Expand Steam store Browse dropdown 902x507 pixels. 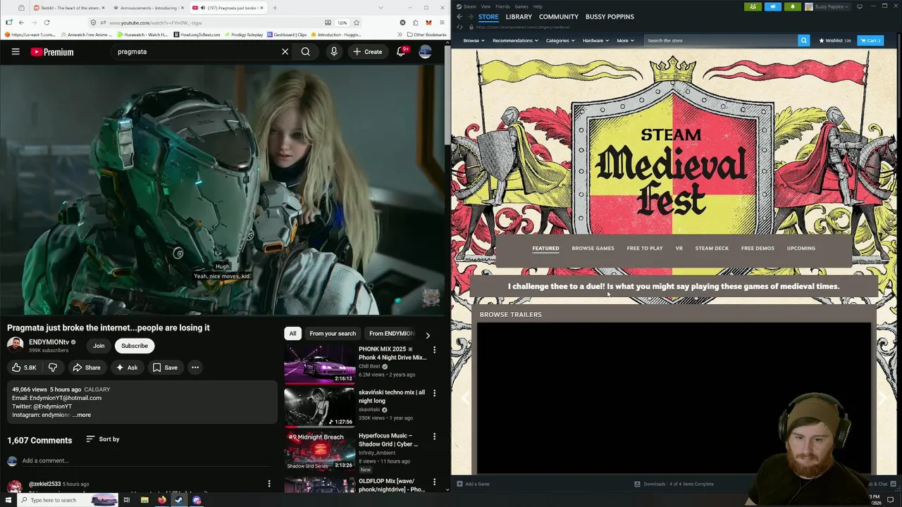pos(474,41)
